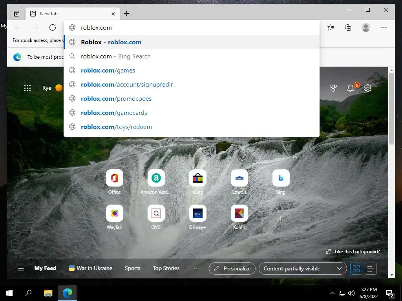Screen dimensions: 402x301
Task: Open the clock showing 5:27 PM
Action: (369, 293)
